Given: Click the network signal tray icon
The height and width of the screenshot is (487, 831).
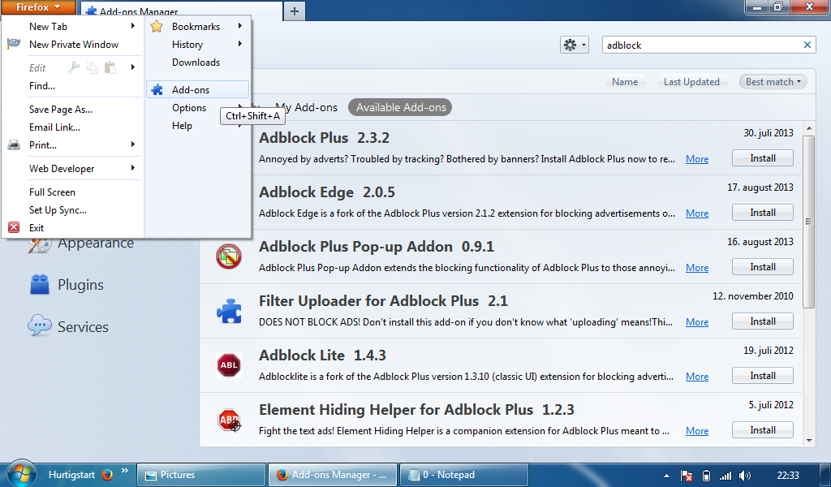Looking at the screenshot, I should click(726, 476).
